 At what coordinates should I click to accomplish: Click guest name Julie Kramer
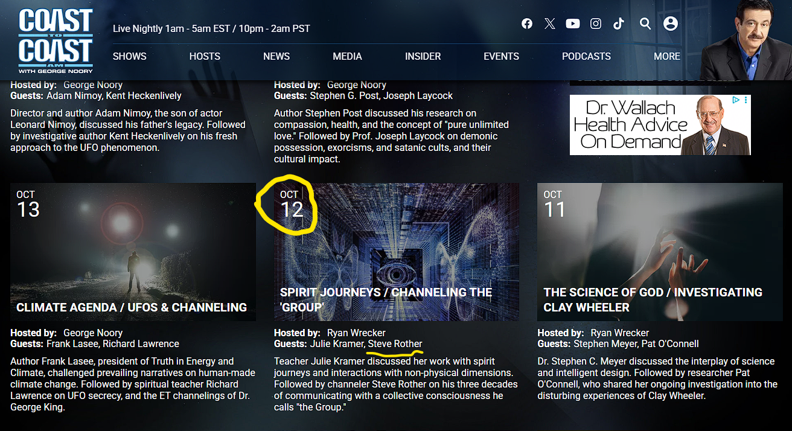click(337, 343)
